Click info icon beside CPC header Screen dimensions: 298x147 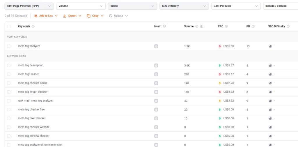[226, 26]
